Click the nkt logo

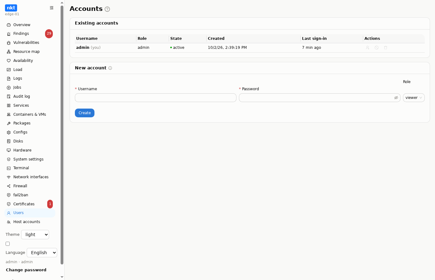[11, 8]
